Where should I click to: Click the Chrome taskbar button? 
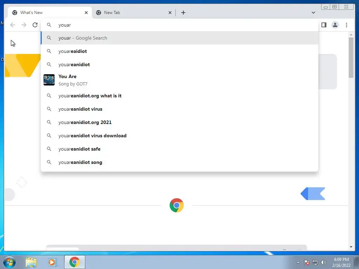[75, 262]
